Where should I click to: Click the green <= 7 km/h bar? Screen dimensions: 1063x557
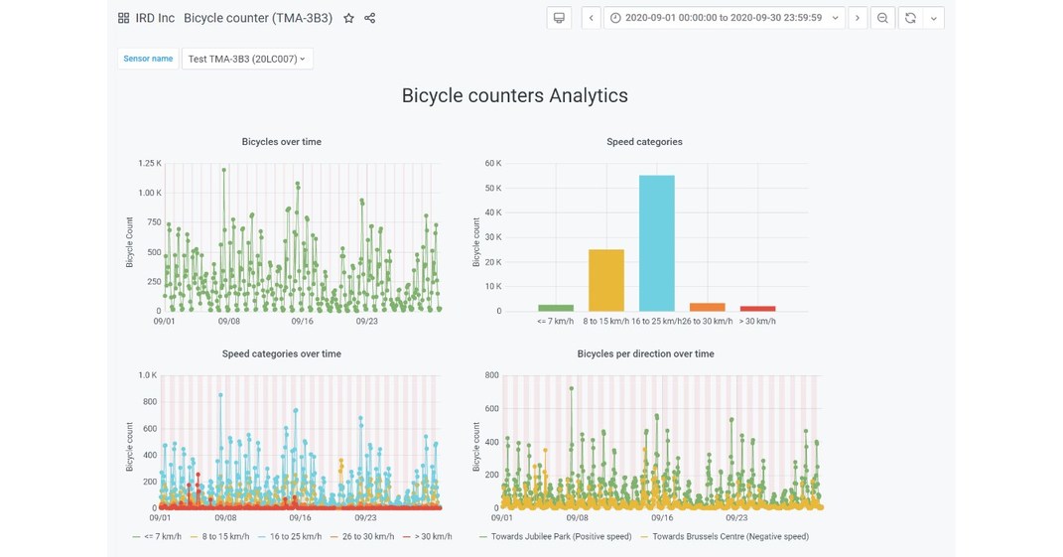556,308
